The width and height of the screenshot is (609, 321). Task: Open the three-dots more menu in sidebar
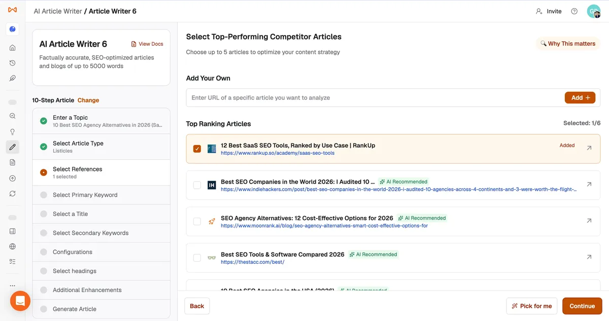click(13, 286)
